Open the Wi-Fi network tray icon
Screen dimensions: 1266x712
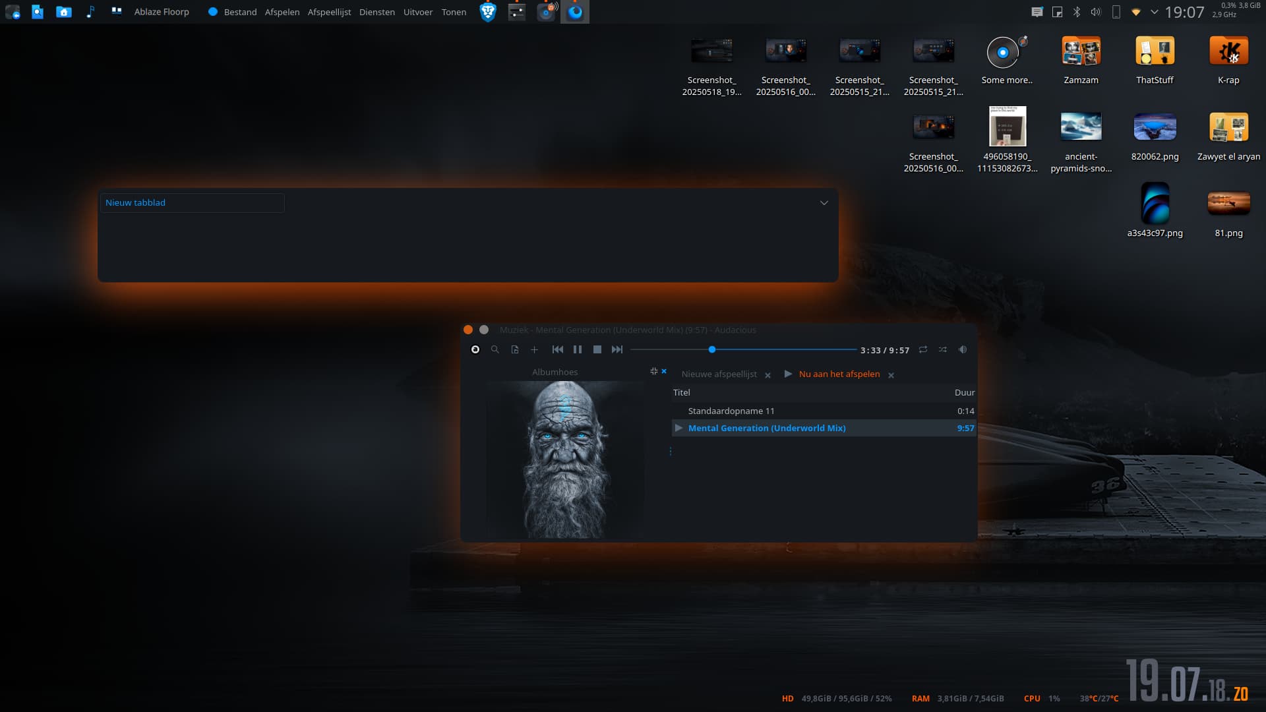1136,12
